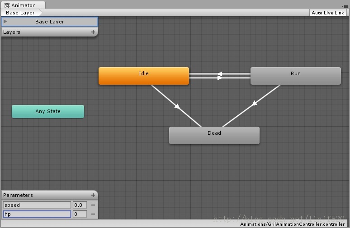Add a new parameter with plus icon

(x=93, y=195)
